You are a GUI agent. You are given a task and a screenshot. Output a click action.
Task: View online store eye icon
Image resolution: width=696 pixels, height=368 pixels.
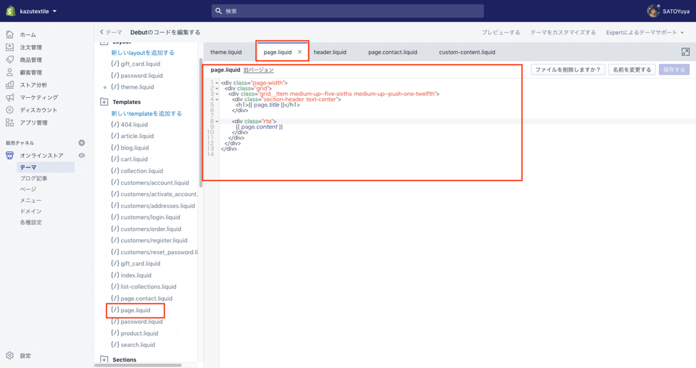click(82, 156)
